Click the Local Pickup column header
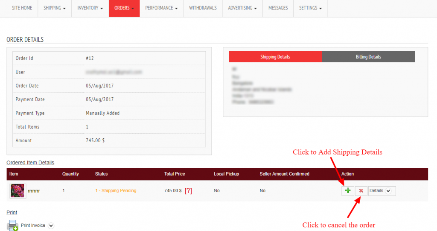437x231 pixels. tap(226, 174)
